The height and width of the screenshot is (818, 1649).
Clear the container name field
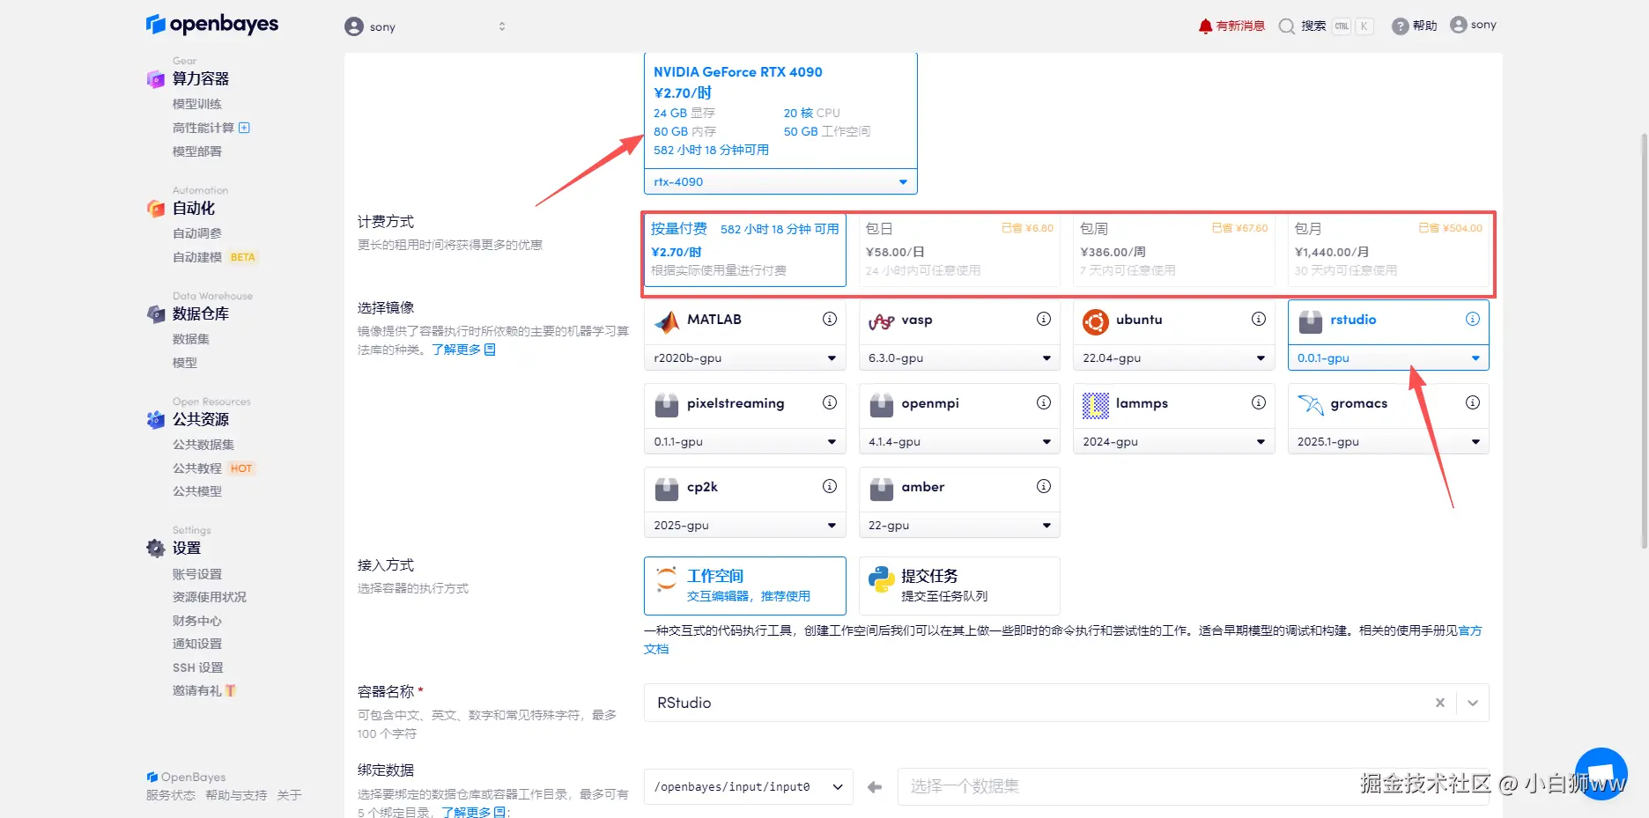[1440, 703]
